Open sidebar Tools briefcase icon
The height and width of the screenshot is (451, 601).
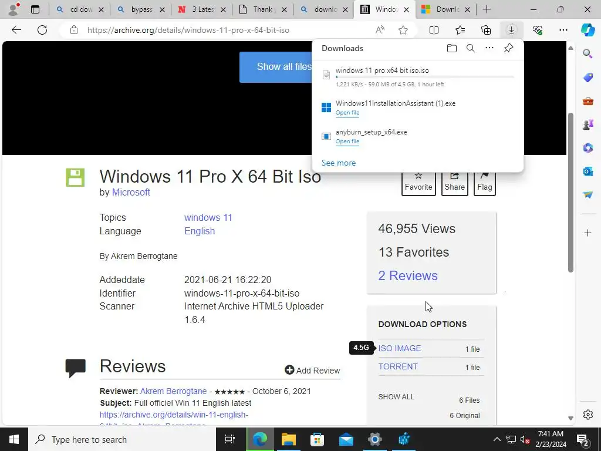pyautogui.click(x=588, y=101)
